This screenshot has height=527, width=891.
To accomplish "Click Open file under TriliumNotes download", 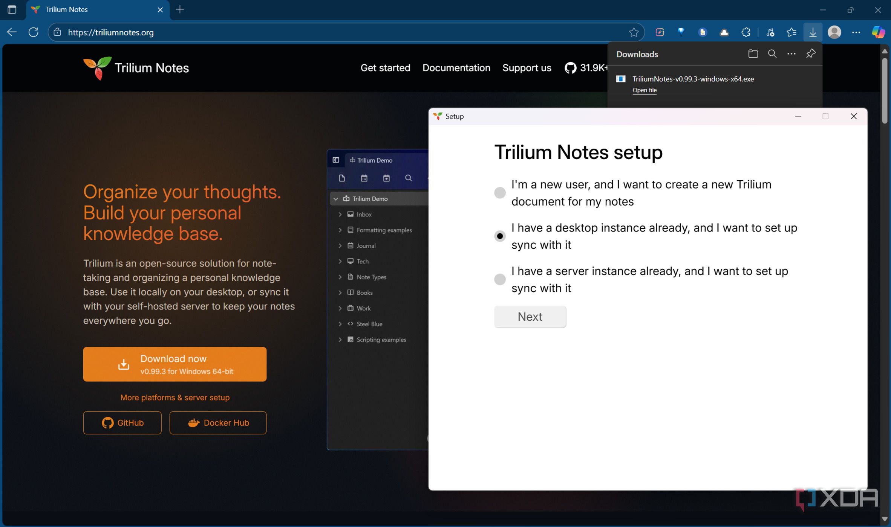I will coord(644,90).
